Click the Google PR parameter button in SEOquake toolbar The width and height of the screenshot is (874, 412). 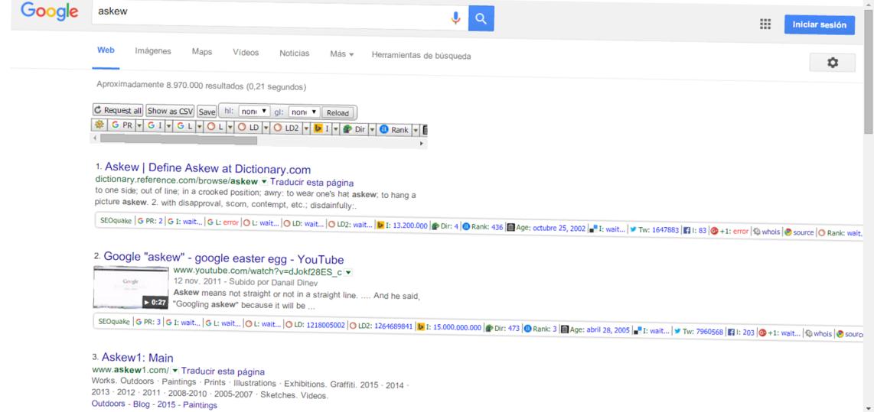pos(122,126)
